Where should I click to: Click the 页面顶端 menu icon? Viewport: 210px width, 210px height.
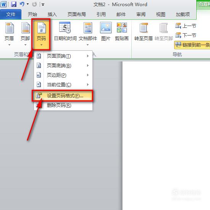[39, 56]
